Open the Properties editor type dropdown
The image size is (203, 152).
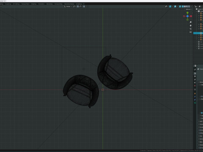[196, 65]
